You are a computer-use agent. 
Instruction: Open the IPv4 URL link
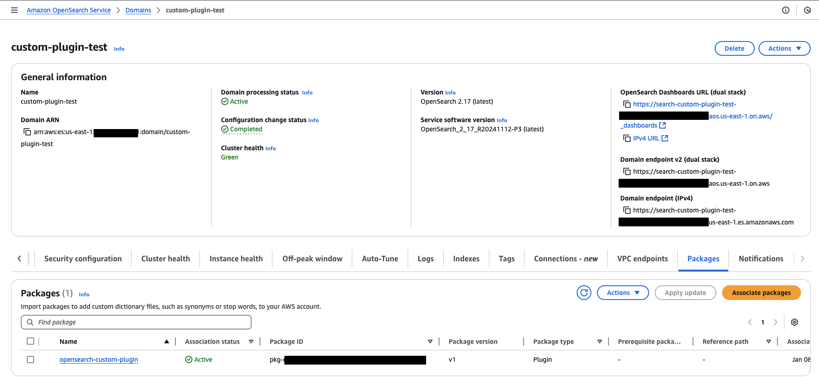pyautogui.click(x=646, y=138)
